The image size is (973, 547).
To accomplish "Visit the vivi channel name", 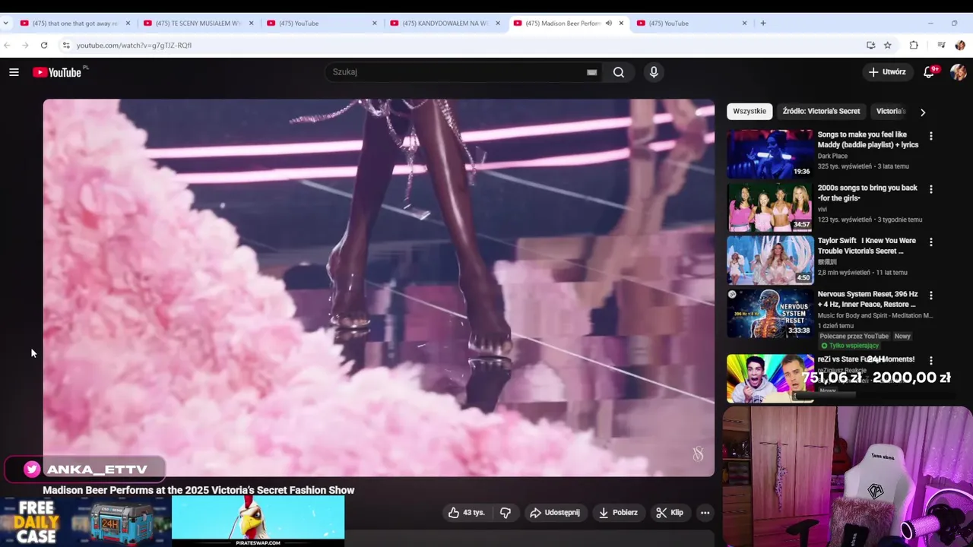I will tap(822, 209).
